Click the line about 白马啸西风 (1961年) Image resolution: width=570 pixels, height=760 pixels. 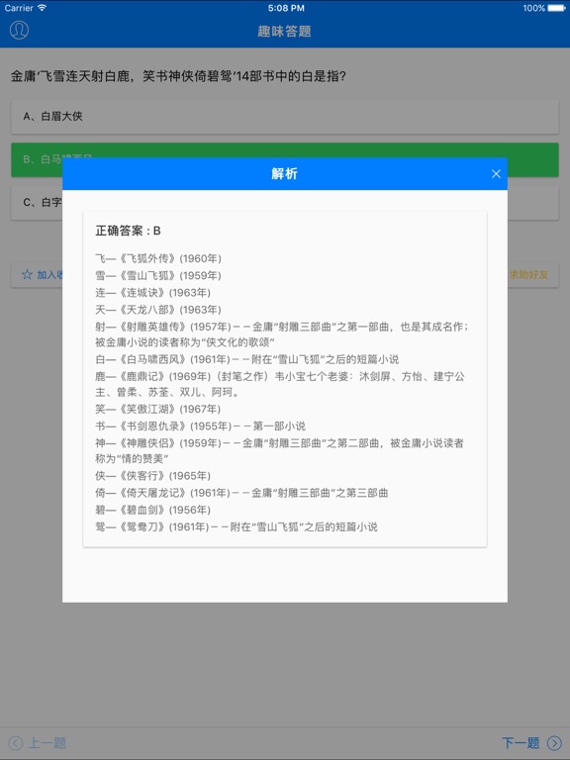click(x=247, y=359)
